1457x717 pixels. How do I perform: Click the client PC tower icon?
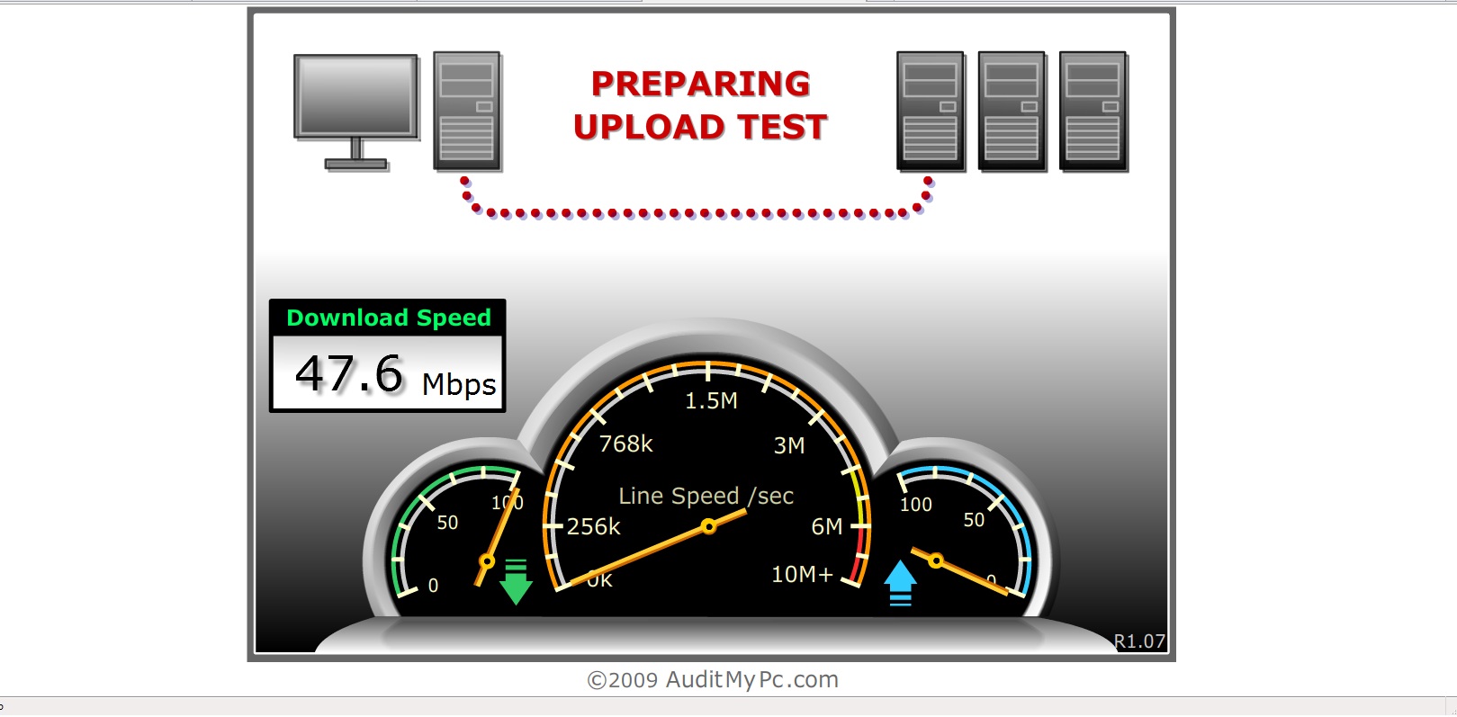click(467, 111)
